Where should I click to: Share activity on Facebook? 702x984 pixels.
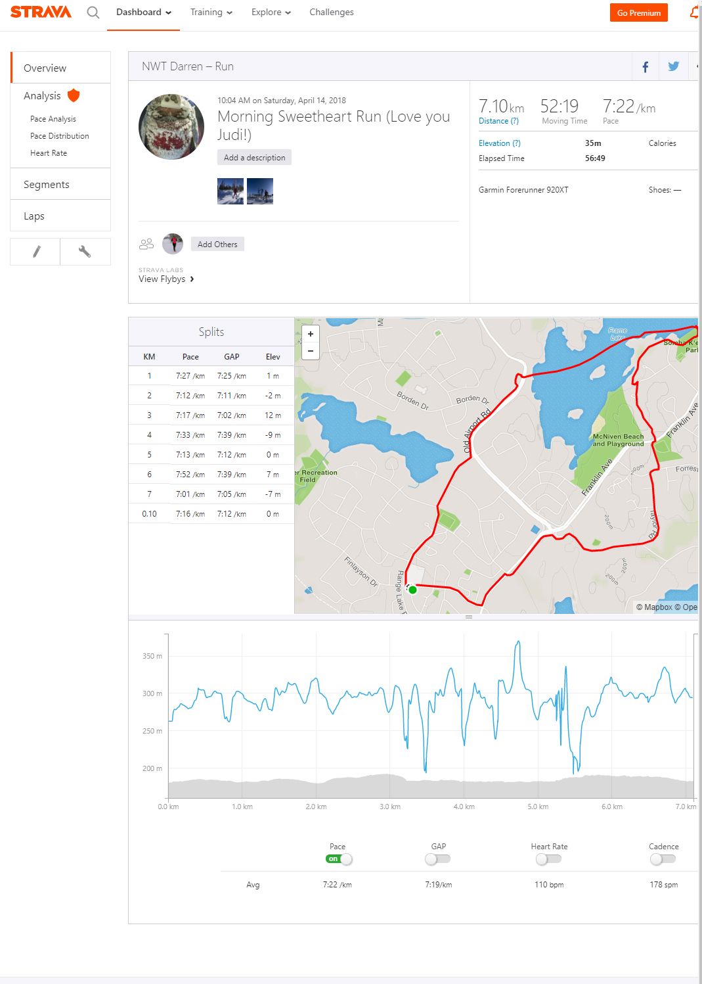coord(645,66)
